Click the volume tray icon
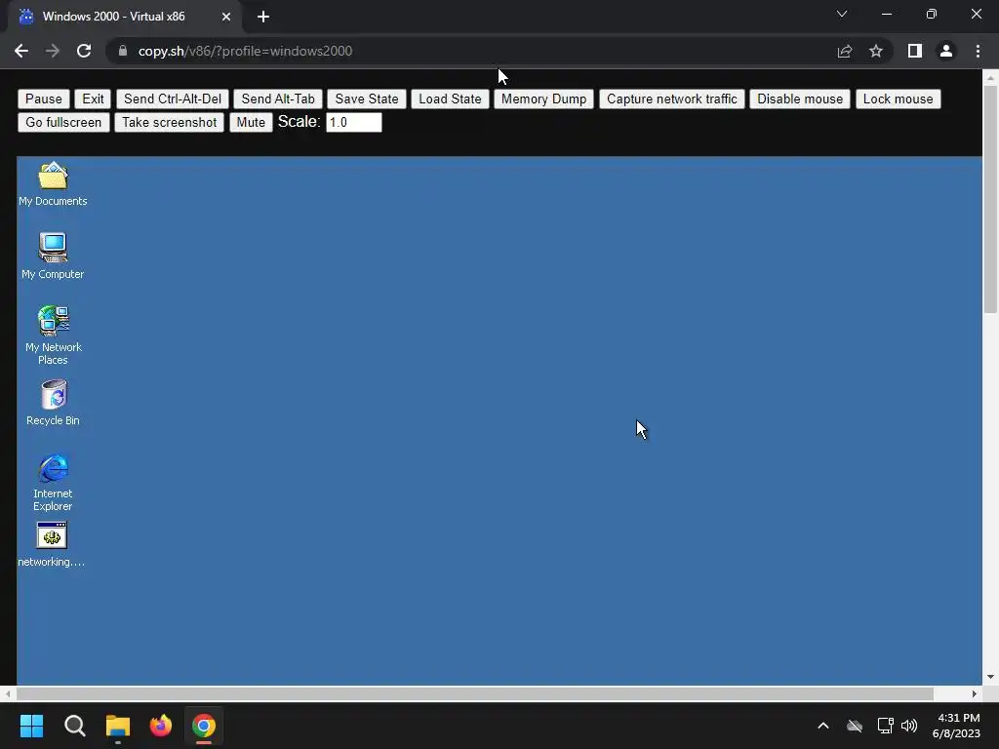The height and width of the screenshot is (749, 999). [x=909, y=726]
